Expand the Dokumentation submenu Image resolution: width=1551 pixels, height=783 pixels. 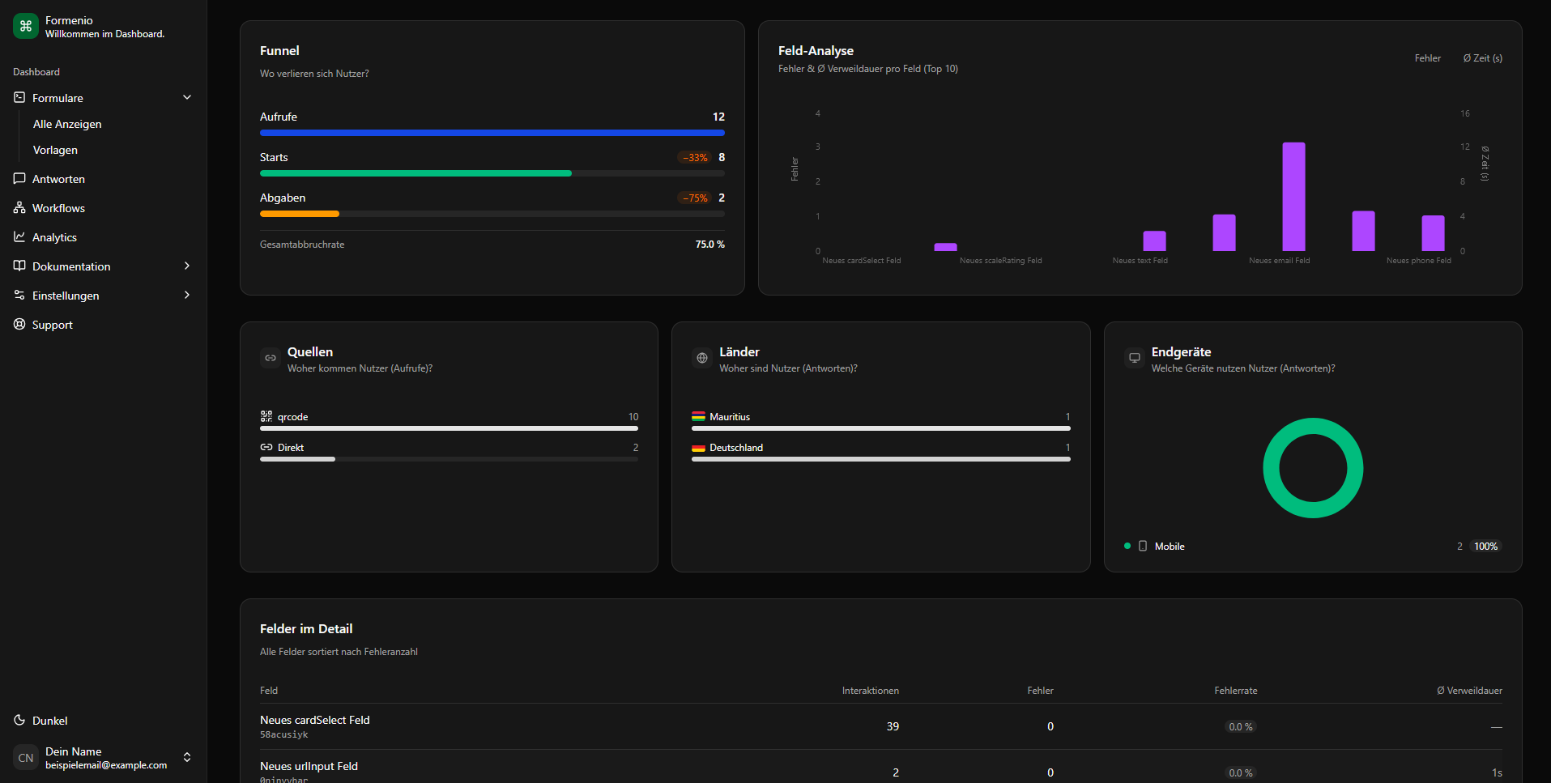pos(187,266)
